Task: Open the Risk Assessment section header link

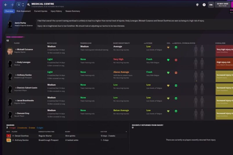Action: click(15, 37)
